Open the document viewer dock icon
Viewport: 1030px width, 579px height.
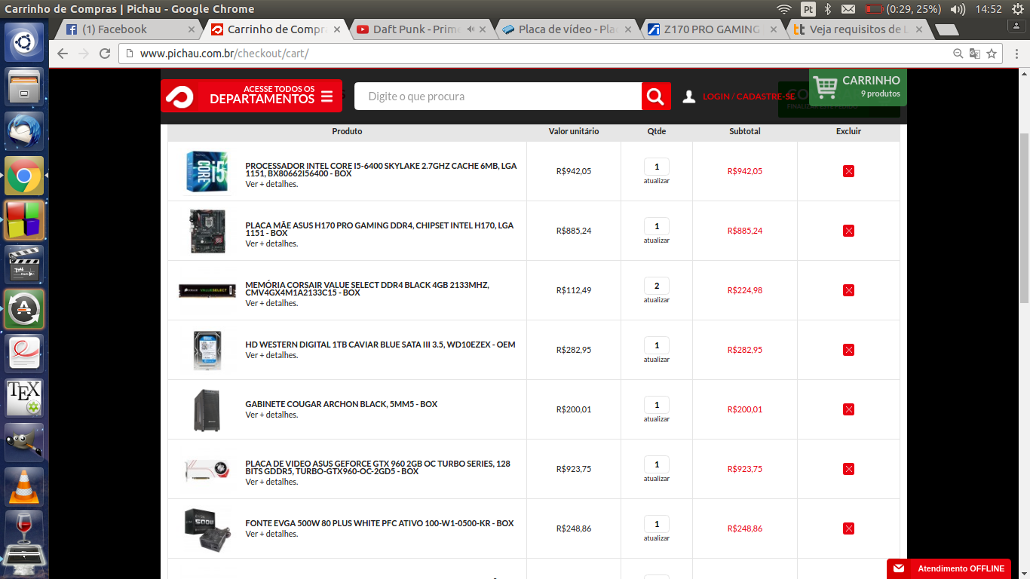pyautogui.click(x=24, y=354)
